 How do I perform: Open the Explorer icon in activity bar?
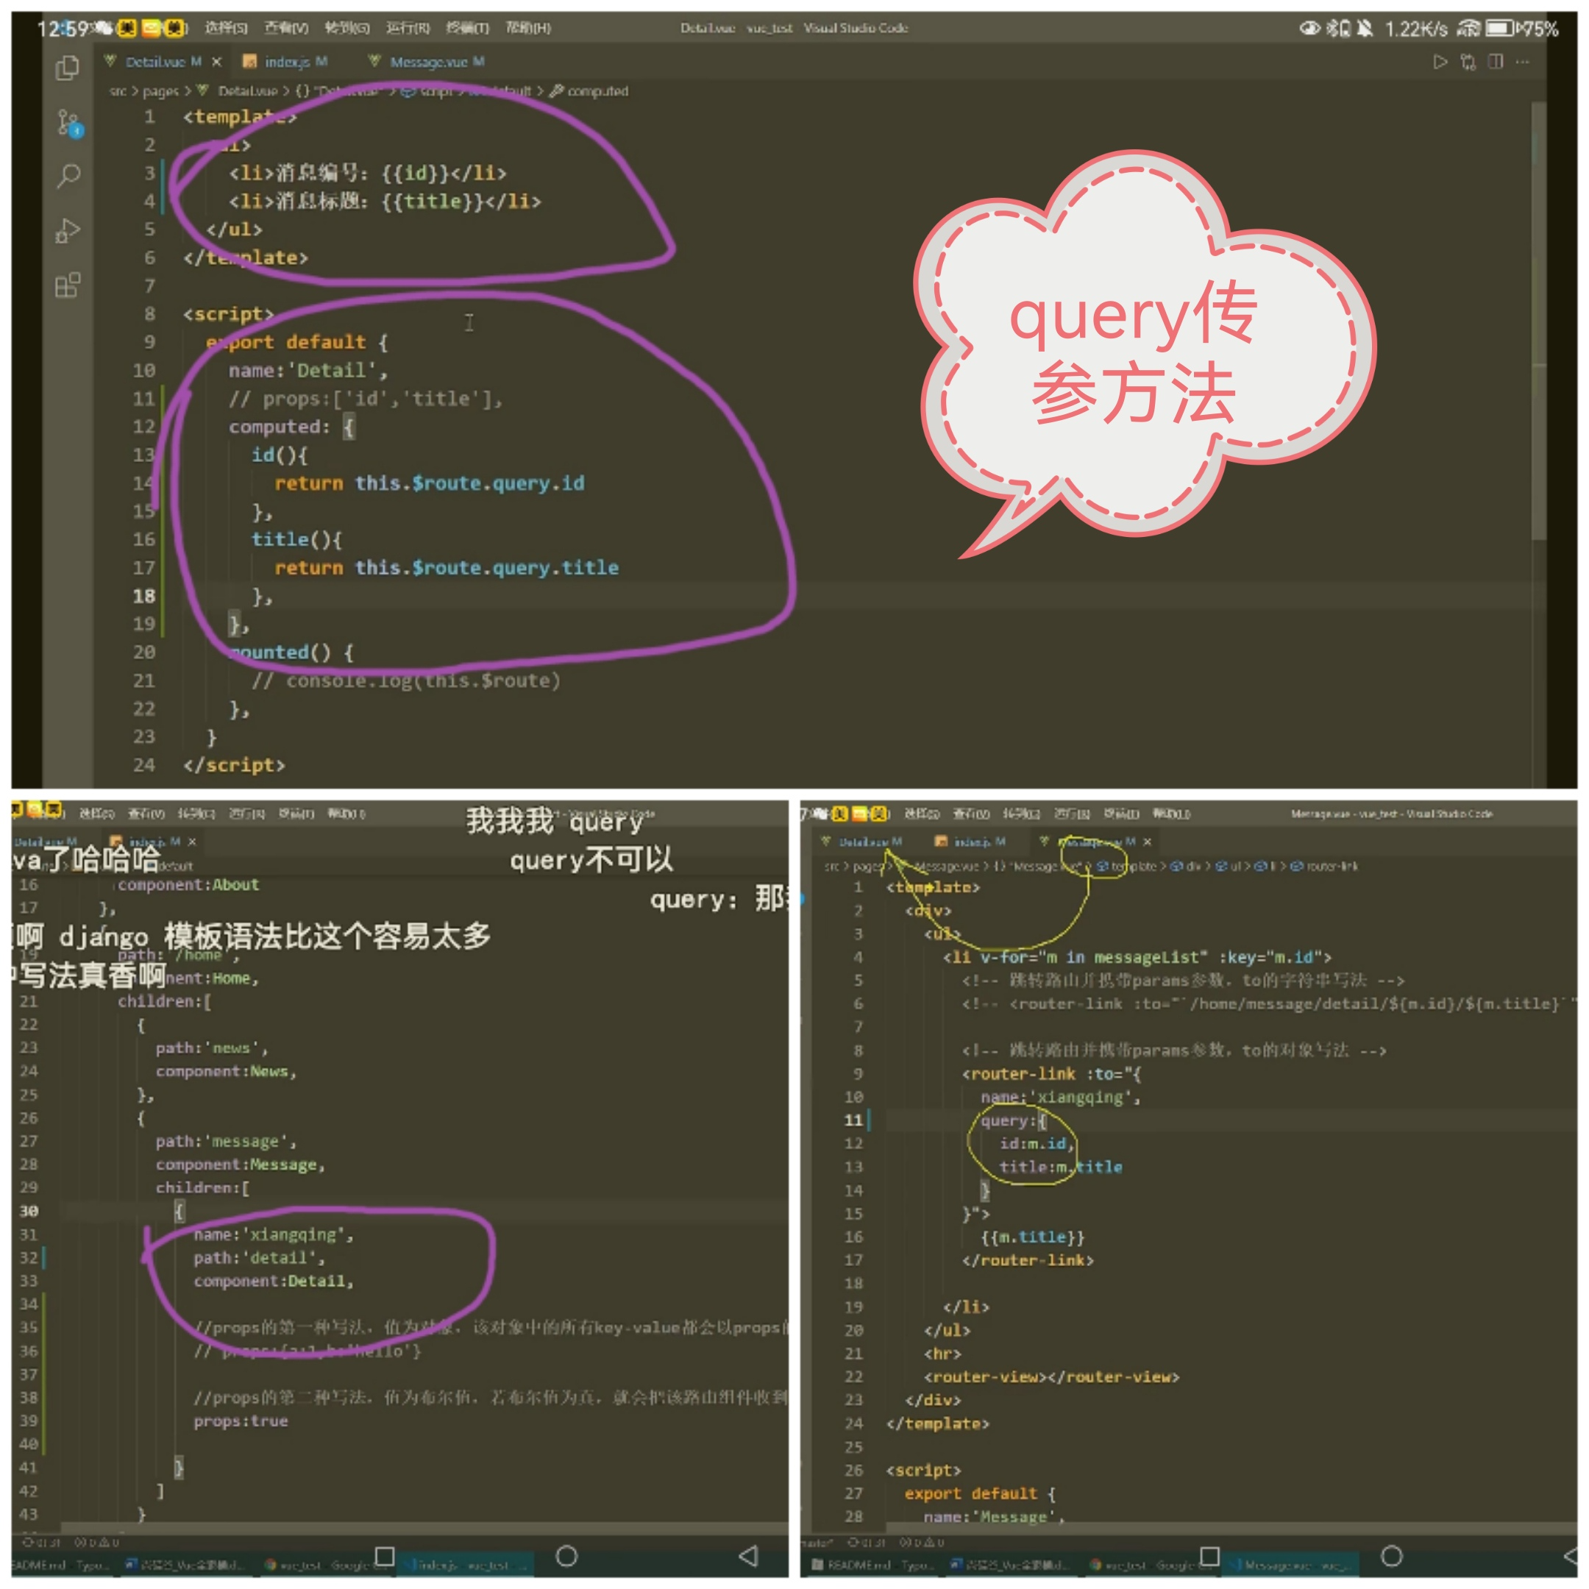pos(68,68)
